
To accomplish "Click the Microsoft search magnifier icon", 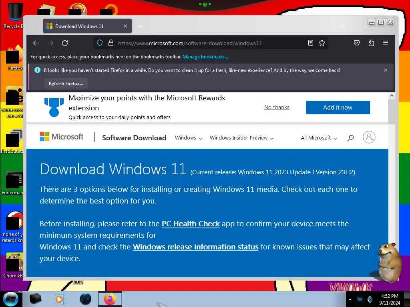I will [x=350, y=138].
